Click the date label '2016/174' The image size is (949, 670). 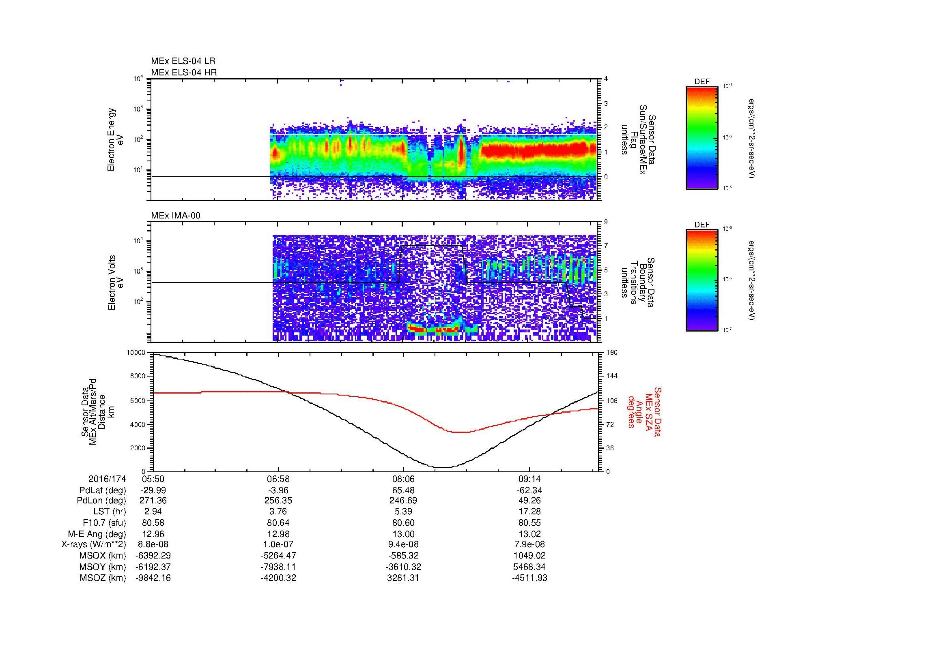pyautogui.click(x=107, y=479)
